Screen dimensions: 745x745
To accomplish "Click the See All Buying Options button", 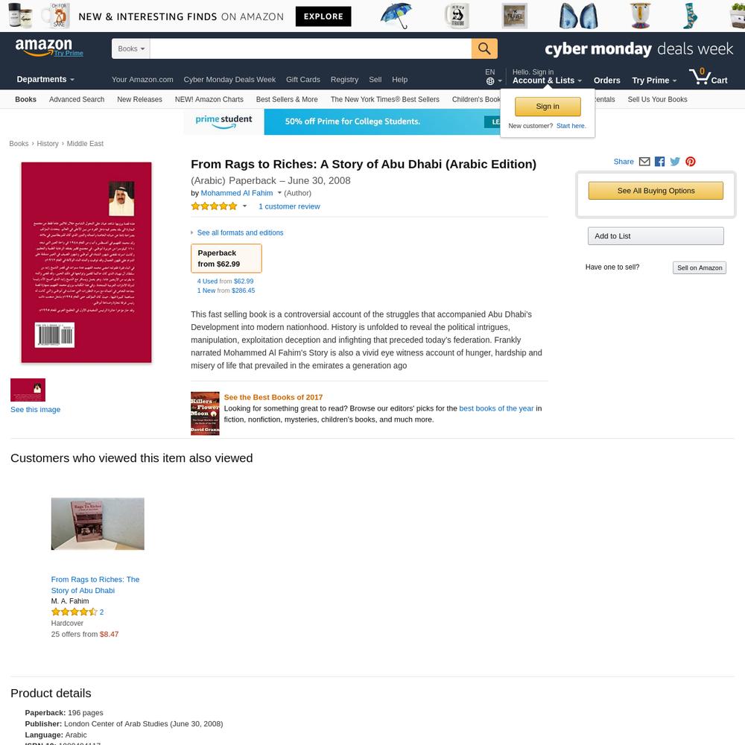I will [656, 191].
